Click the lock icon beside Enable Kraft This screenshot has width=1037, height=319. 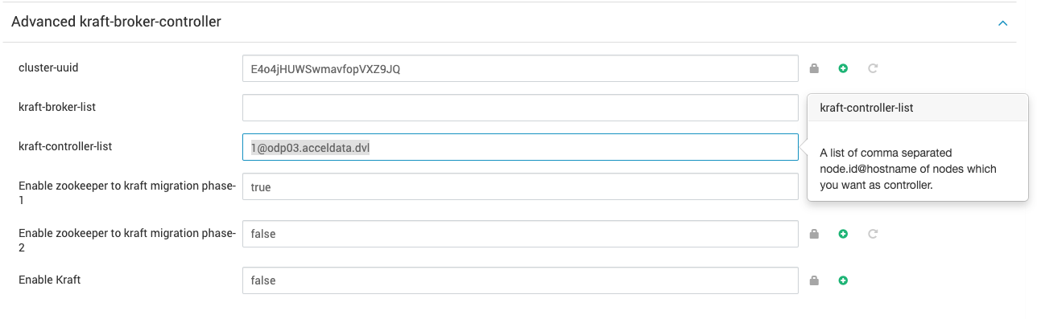814,280
